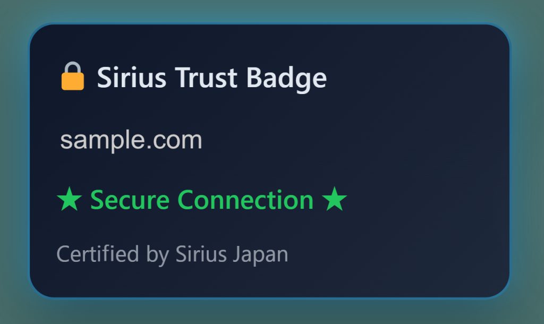Image resolution: width=544 pixels, height=324 pixels.
Task: Click the green star before Secure Connection
Action: (x=70, y=199)
